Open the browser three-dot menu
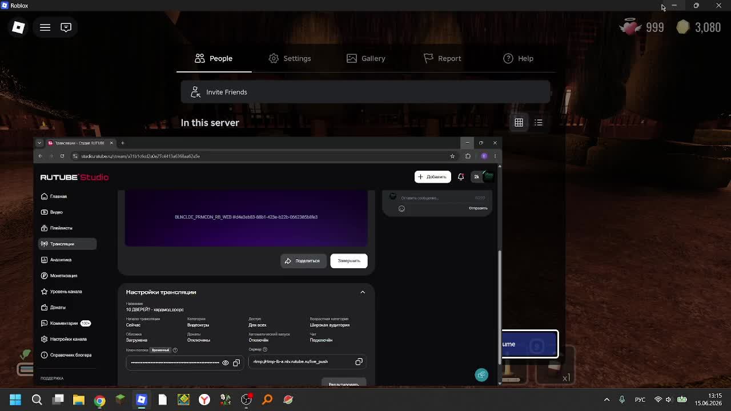The width and height of the screenshot is (731, 411). pyautogui.click(x=495, y=156)
